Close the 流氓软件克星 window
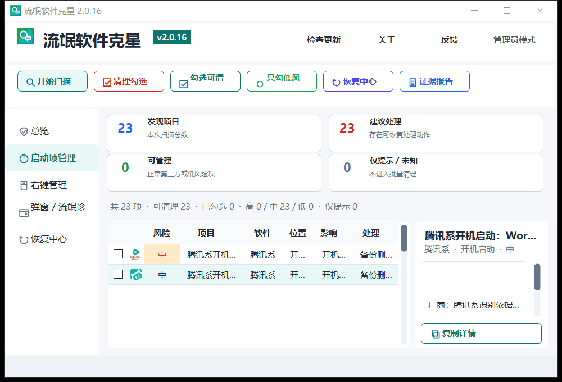This screenshot has height=382, width=562. pos(540,11)
